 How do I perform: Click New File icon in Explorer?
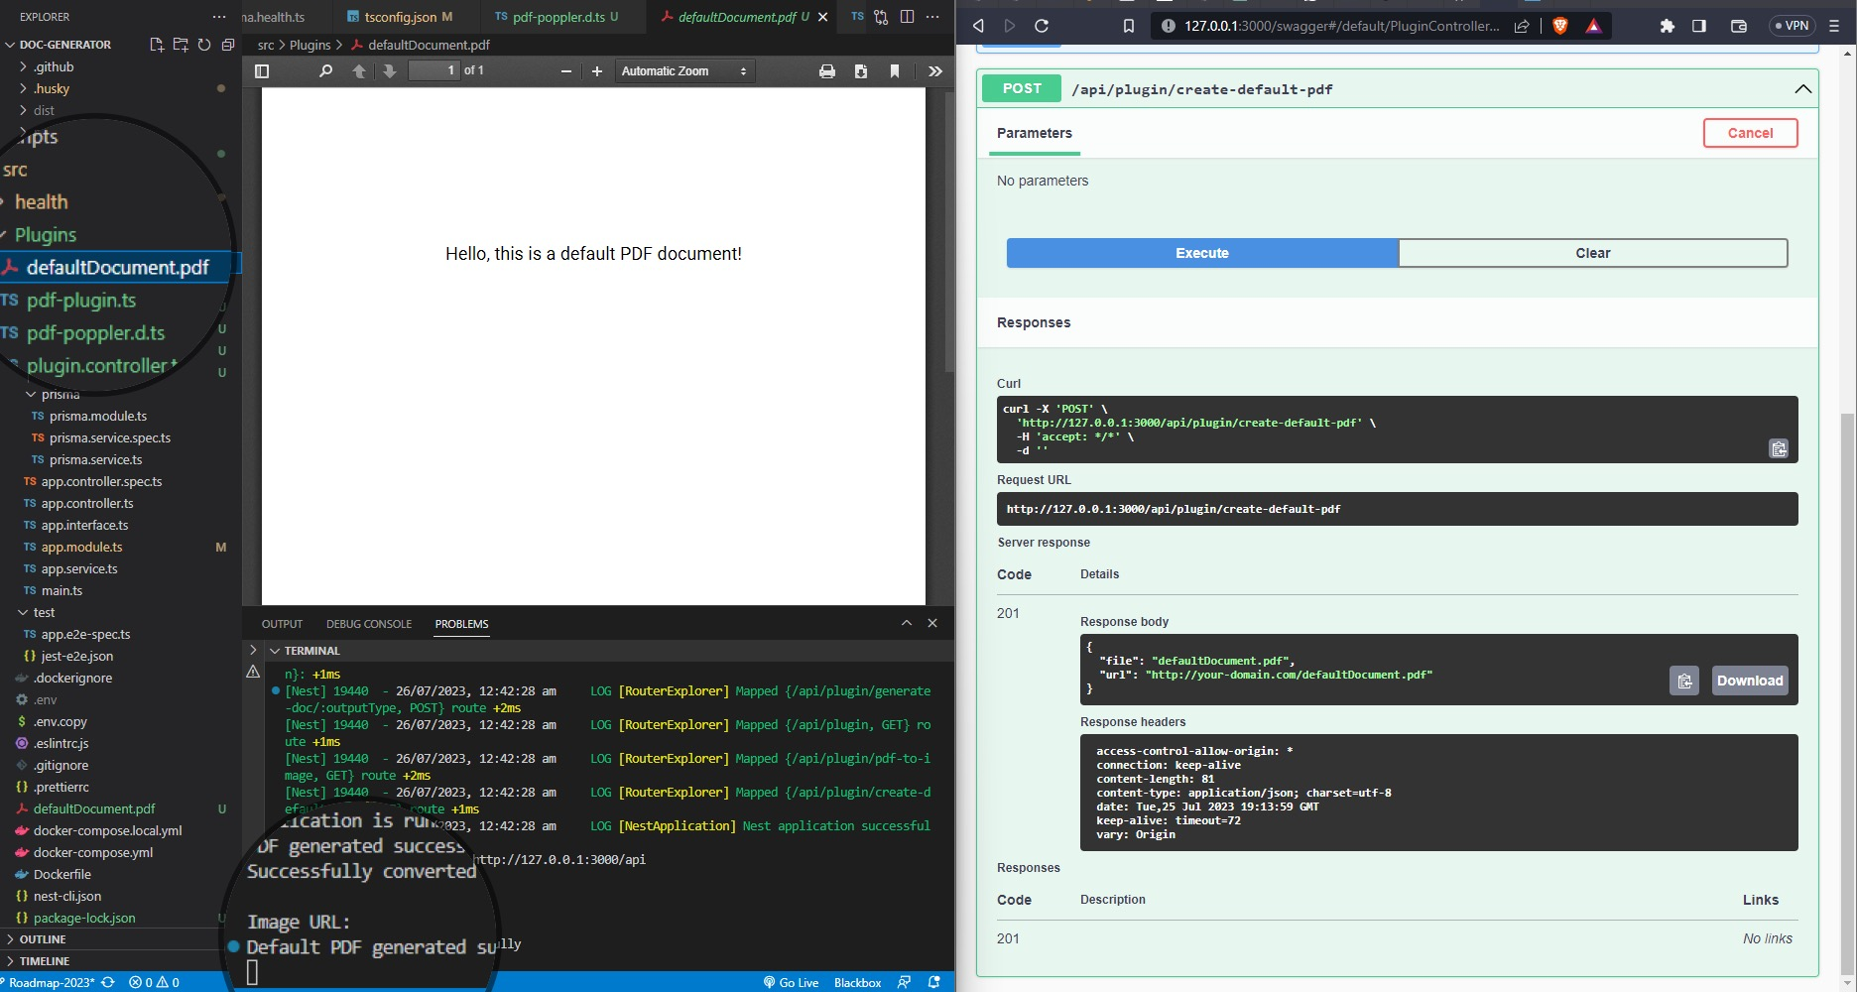coord(157,45)
